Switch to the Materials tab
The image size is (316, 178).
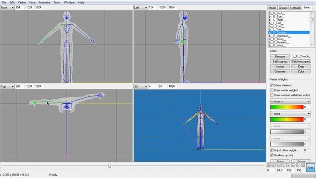[x=295, y=8]
